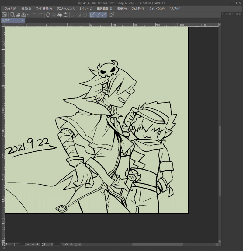Screen dimensions: 243x251
Task: Open canvas tab list dropdown chevron
Action: (220, 20)
